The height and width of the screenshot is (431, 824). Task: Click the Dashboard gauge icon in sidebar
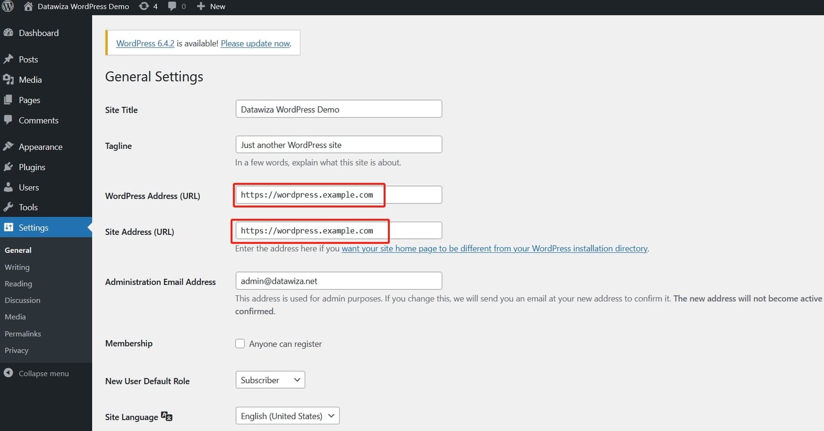tap(8, 32)
